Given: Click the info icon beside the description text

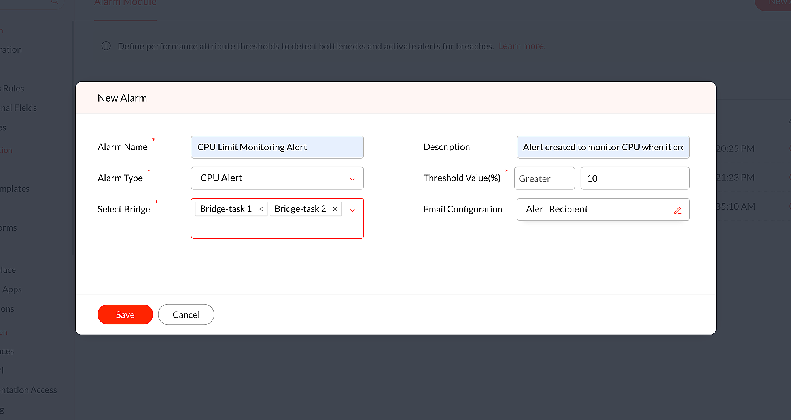Looking at the screenshot, I should 106,46.
